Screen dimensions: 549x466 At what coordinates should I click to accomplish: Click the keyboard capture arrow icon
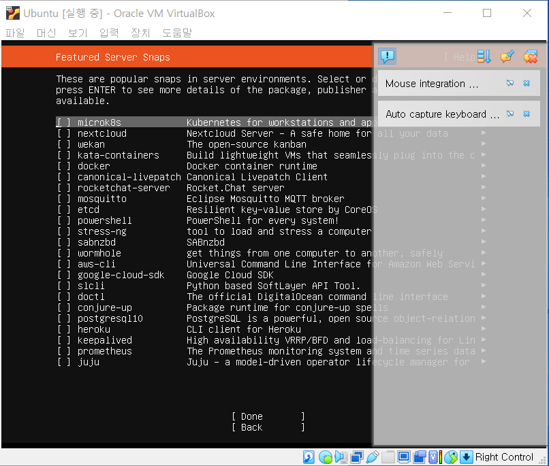point(466,457)
